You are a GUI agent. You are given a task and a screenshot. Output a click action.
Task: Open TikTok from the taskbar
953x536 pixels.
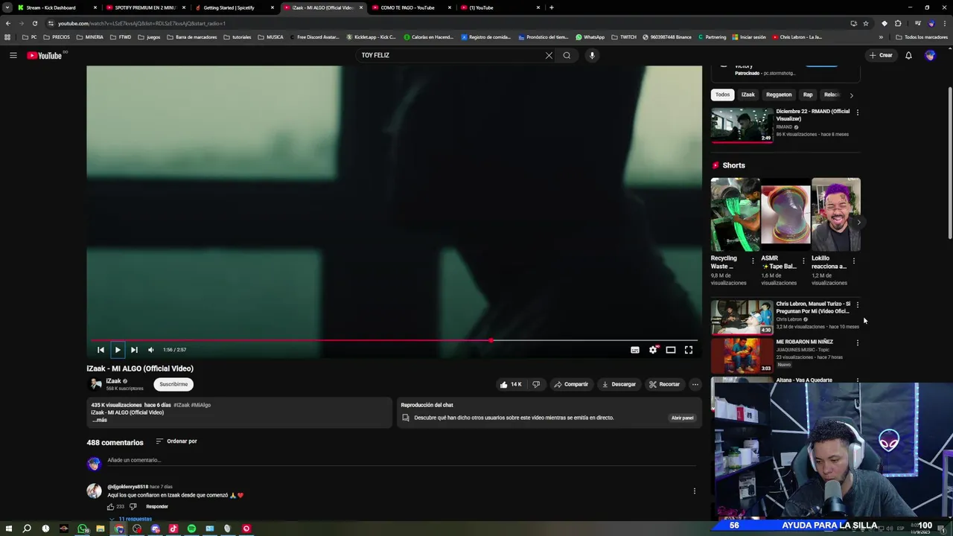[173, 529]
